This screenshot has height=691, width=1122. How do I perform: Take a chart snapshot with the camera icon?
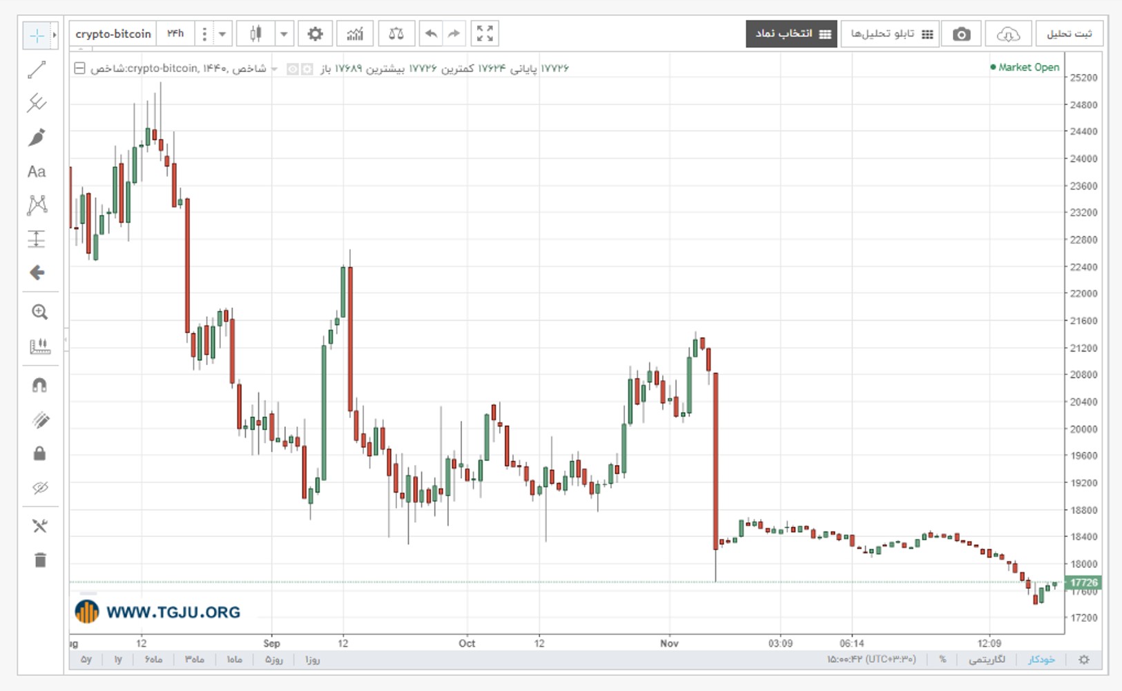[961, 34]
